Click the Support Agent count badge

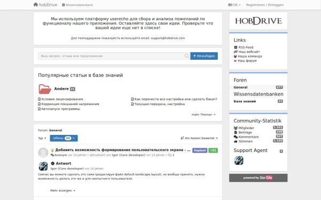(281, 151)
